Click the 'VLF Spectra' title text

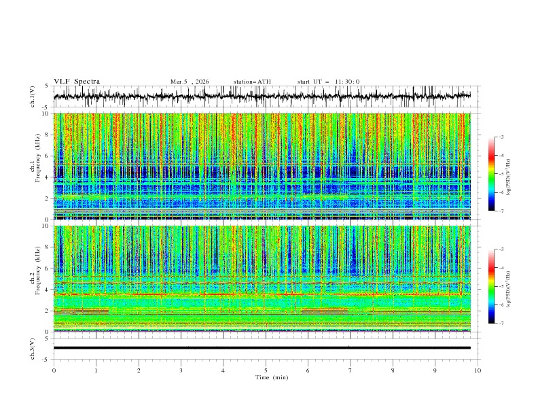[x=77, y=82]
